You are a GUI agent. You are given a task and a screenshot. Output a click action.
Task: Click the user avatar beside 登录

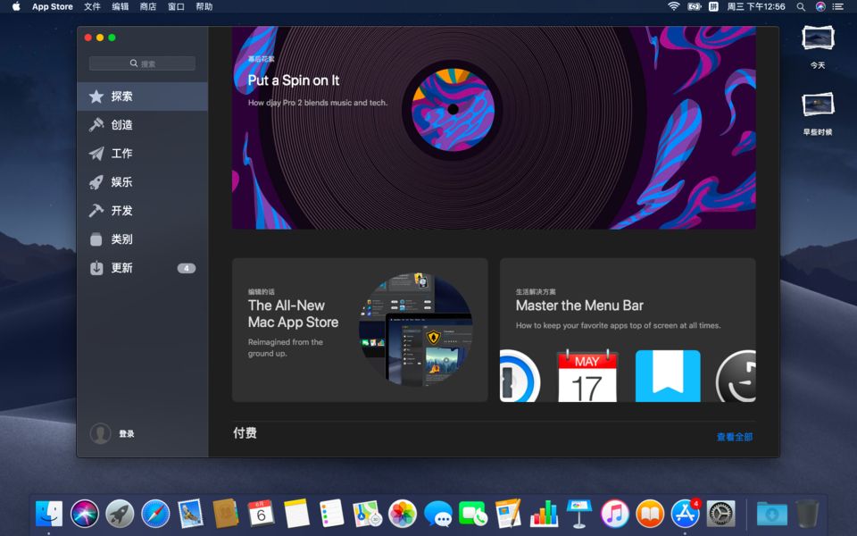(x=100, y=433)
